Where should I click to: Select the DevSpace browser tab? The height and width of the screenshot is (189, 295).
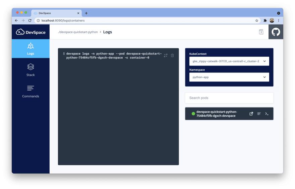tap(56, 13)
